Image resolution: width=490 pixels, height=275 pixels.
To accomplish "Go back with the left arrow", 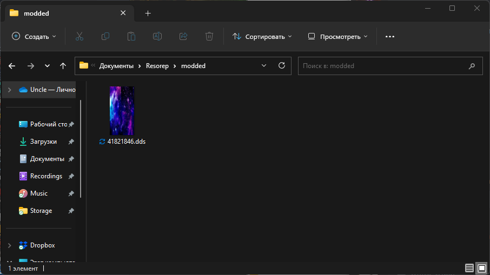I will [x=12, y=66].
